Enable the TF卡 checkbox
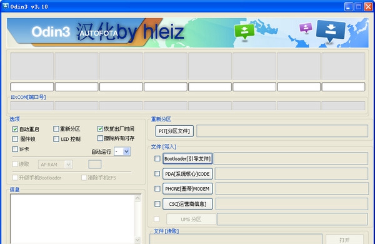Screen dimensions: 375x244 15,149
